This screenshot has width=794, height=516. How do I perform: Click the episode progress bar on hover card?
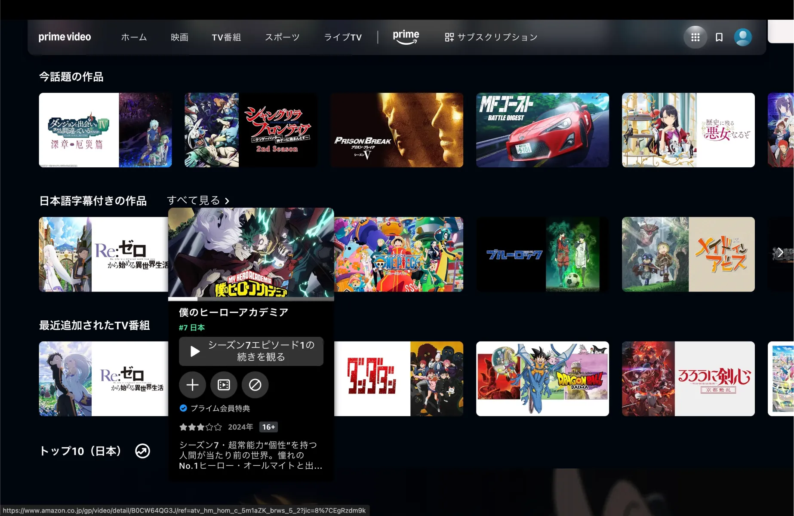pos(252,299)
